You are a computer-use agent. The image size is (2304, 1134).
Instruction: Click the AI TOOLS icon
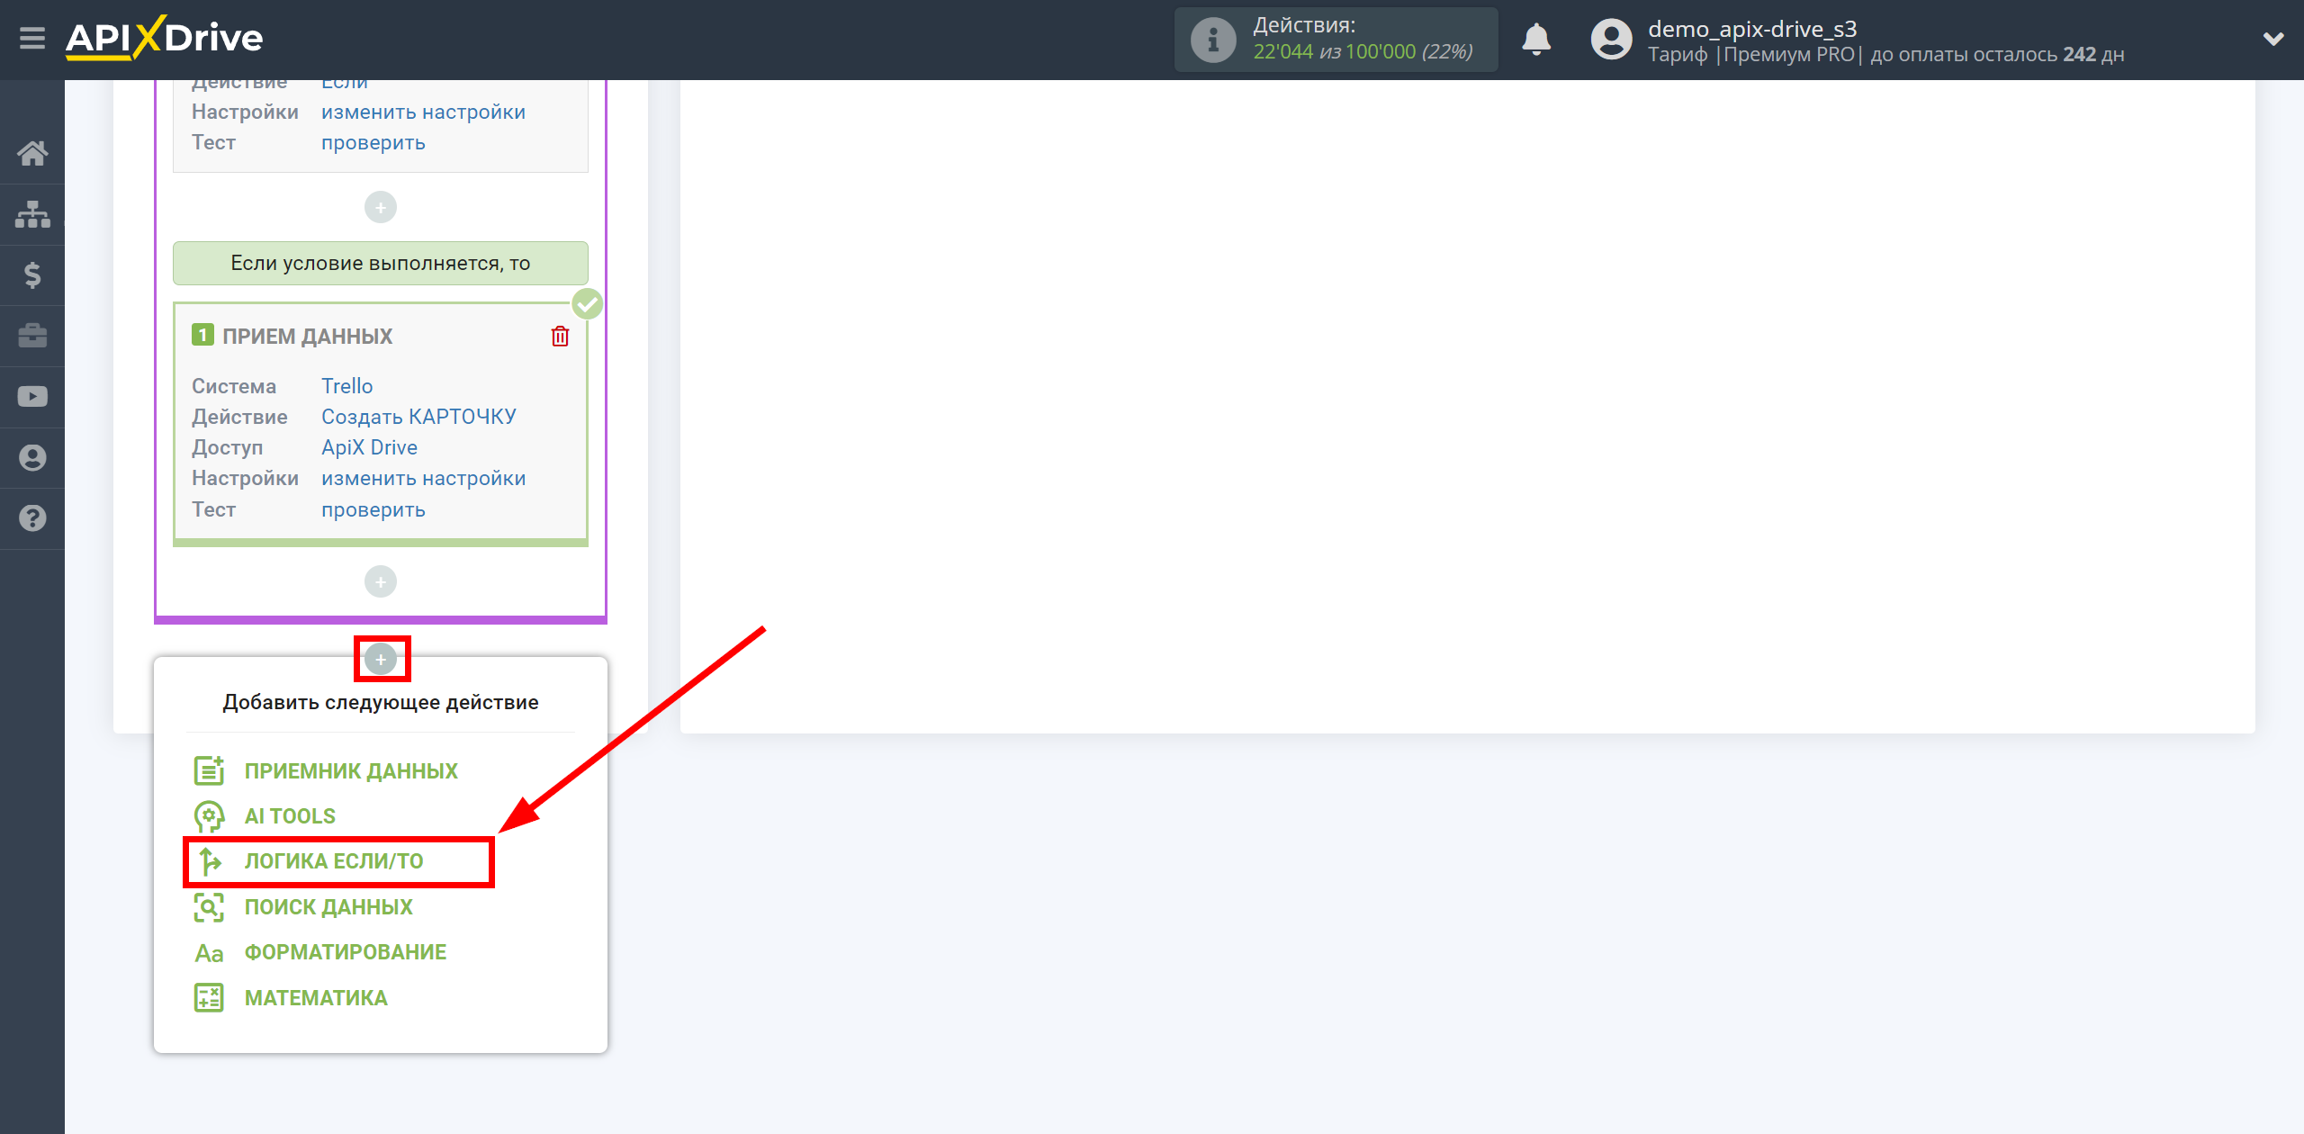[207, 815]
